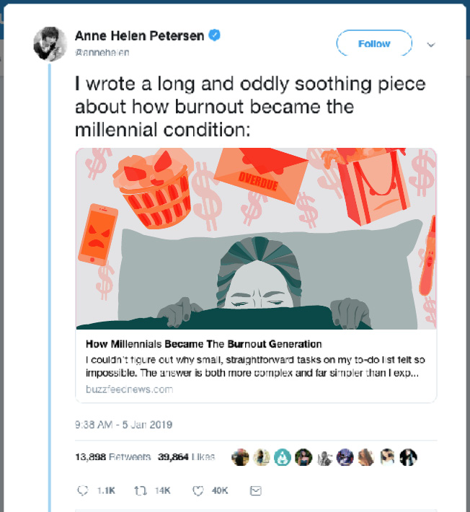
Task: Click the blue verified badge
Action: pyautogui.click(x=215, y=35)
